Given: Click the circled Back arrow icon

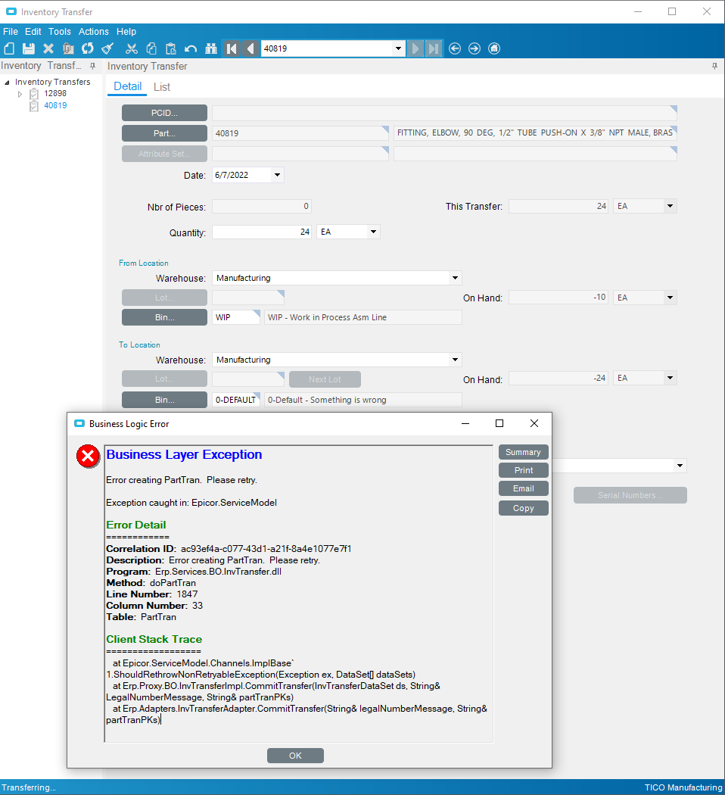Looking at the screenshot, I should (455, 48).
